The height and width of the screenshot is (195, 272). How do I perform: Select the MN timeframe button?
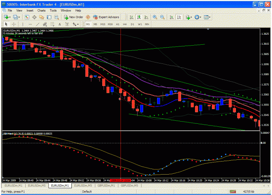(147, 24)
